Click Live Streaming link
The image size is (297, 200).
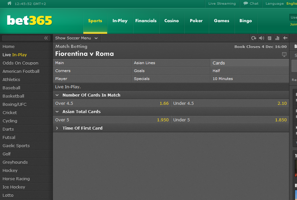(222, 3)
